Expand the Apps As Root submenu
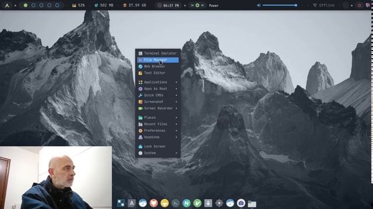The width and height of the screenshot is (373, 209). click(158, 89)
